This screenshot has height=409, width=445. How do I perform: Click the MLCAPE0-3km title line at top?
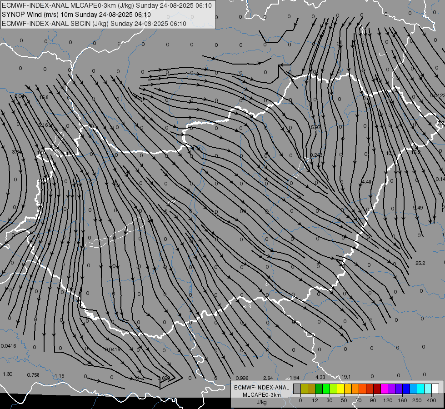click(107, 5)
